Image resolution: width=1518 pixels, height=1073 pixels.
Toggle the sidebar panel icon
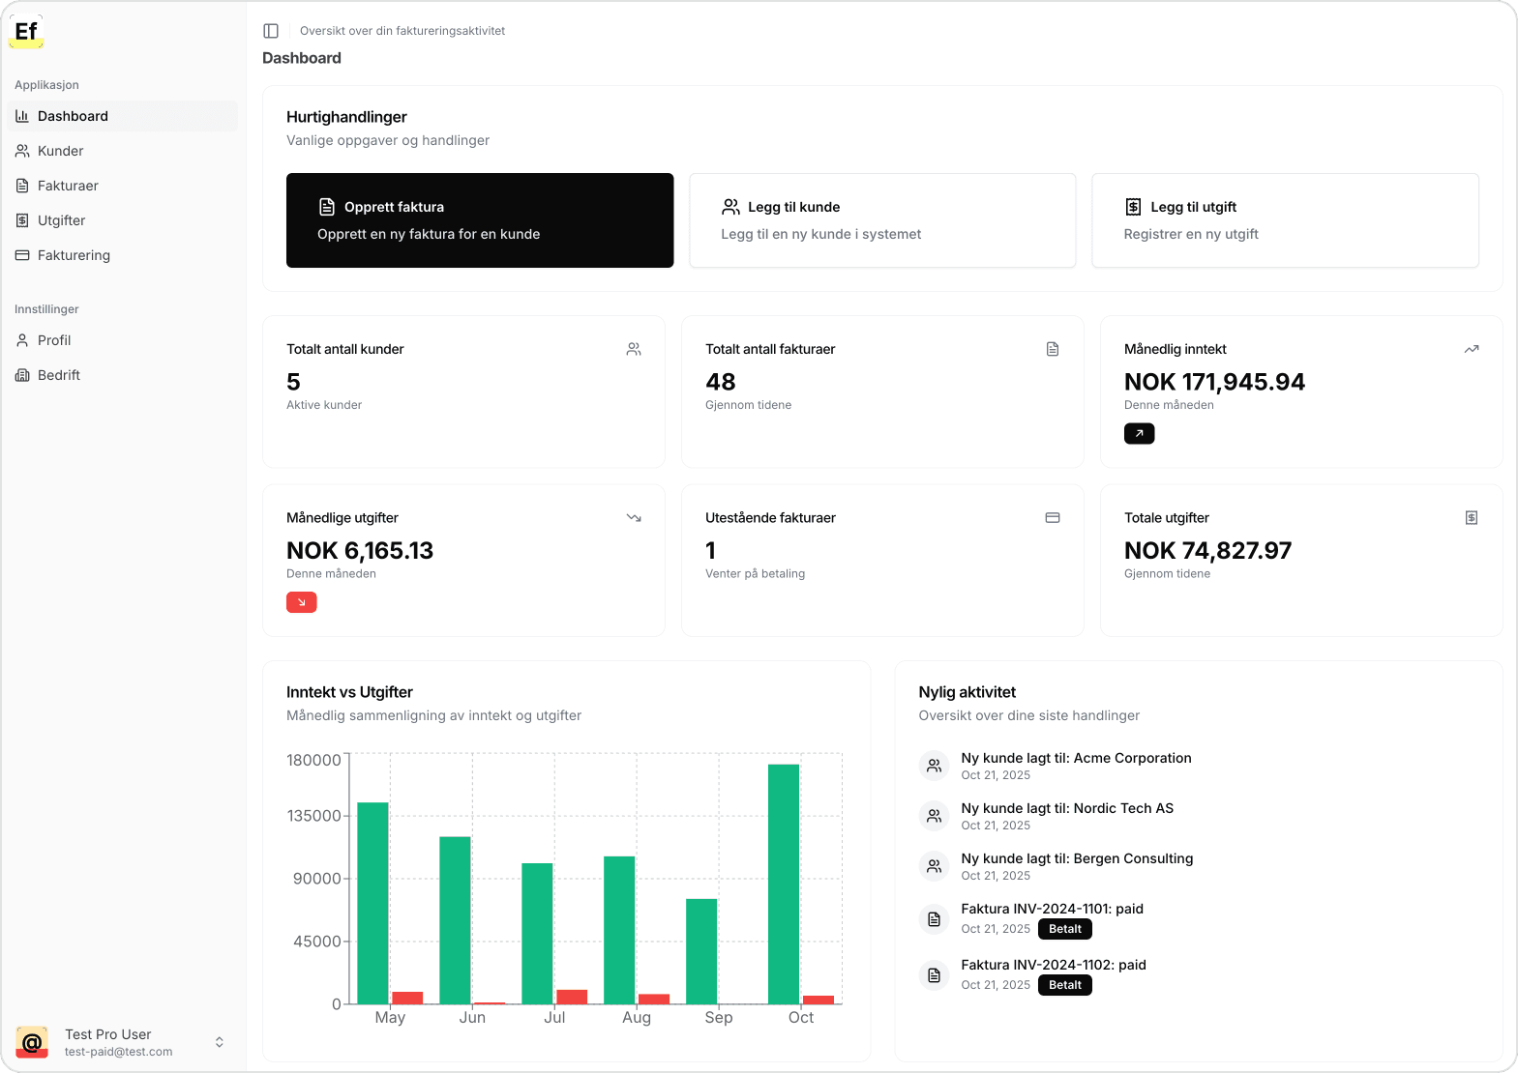(x=271, y=31)
